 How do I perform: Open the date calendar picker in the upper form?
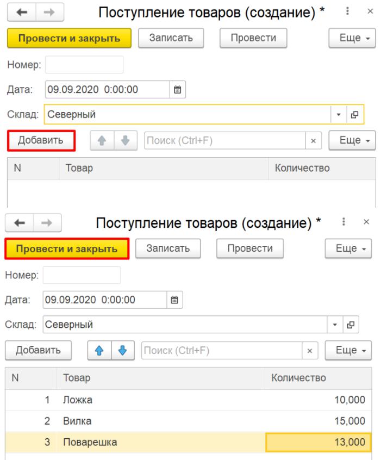(177, 89)
